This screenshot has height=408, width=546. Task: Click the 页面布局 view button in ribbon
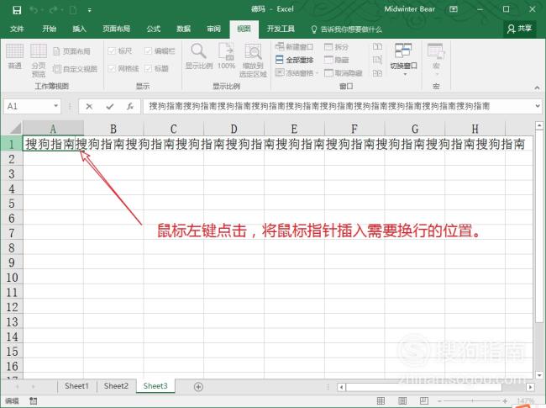coord(71,51)
